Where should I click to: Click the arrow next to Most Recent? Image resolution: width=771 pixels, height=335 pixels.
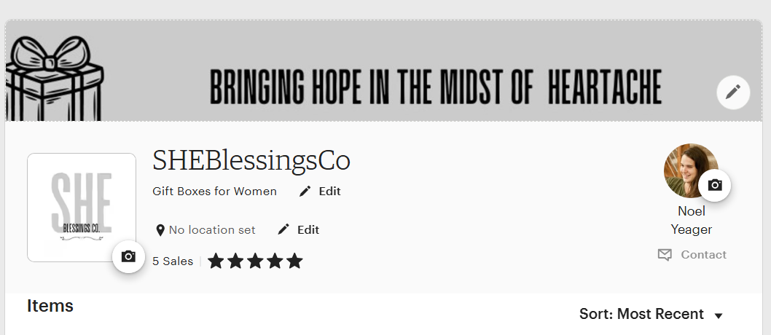(x=719, y=315)
